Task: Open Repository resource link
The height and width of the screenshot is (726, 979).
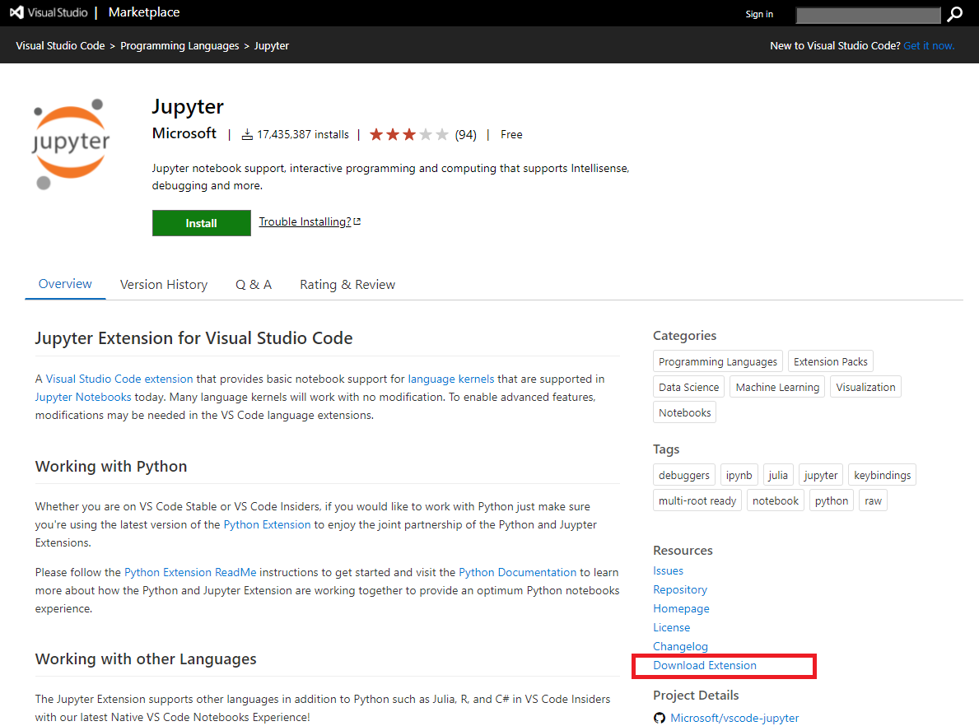Action: [680, 590]
